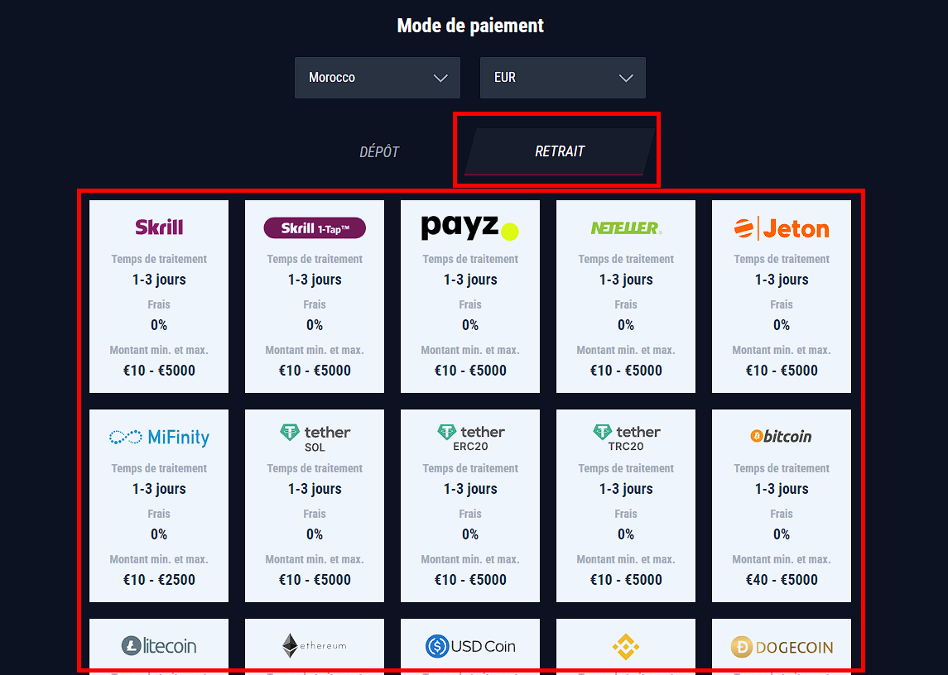
Task: Expand country list via Morocco chevron
Action: click(x=440, y=78)
